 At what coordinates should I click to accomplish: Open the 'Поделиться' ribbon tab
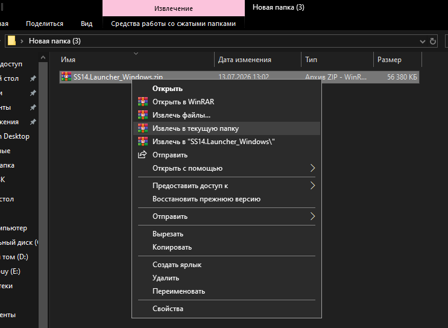[45, 24]
